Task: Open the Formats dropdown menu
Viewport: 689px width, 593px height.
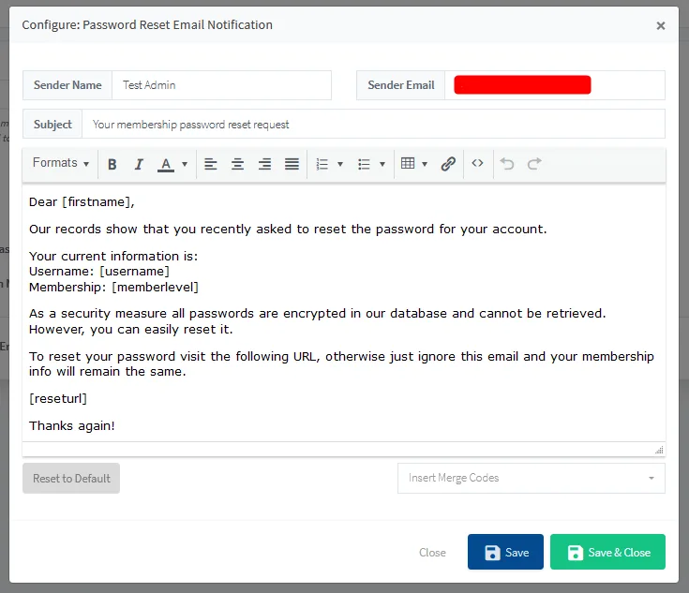Action: 61,164
